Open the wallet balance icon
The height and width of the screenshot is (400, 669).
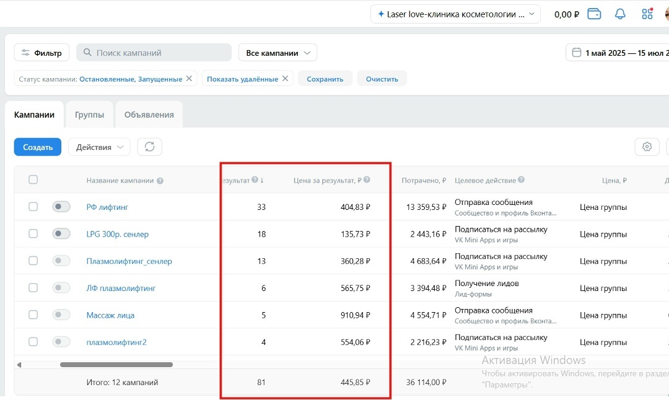coord(594,14)
